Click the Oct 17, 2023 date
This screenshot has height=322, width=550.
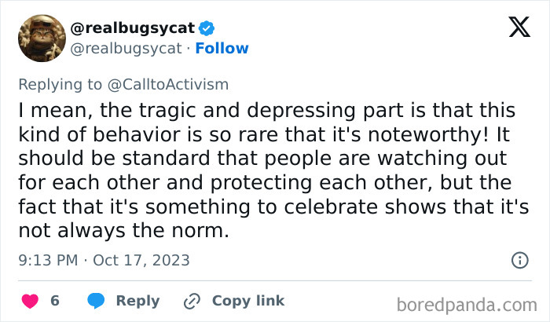coord(143,260)
